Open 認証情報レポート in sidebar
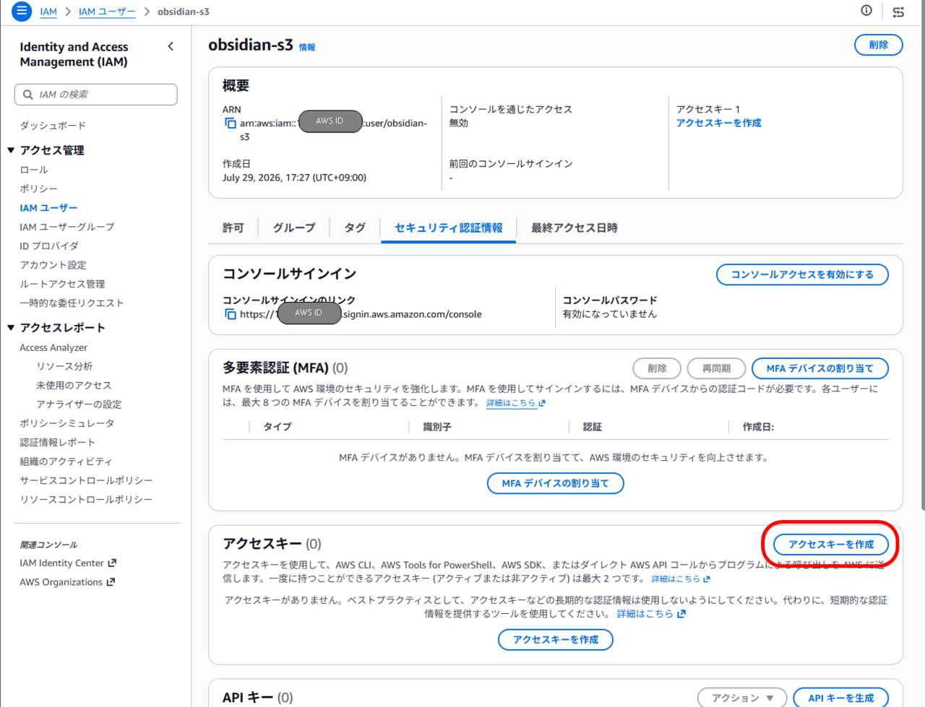The height and width of the screenshot is (707, 925). pyautogui.click(x=57, y=443)
